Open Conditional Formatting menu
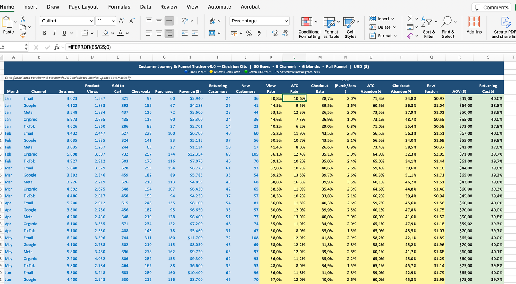 click(309, 28)
